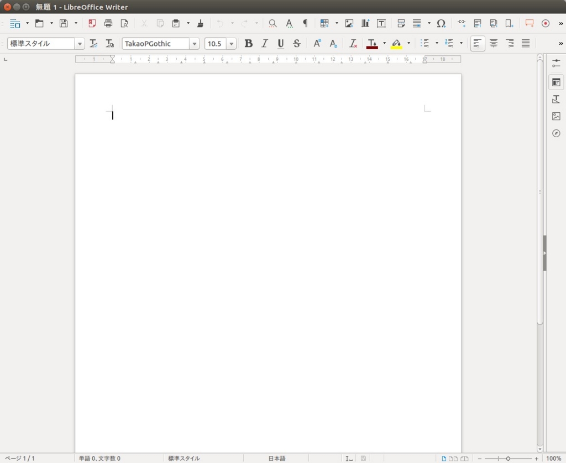This screenshot has width=566, height=463.
Task: Toggle Underline formatting
Action: click(x=280, y=44)
